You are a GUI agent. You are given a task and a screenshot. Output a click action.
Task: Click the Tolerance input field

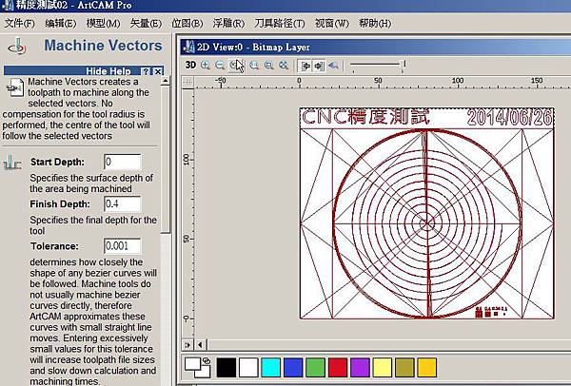coord(123,246)
